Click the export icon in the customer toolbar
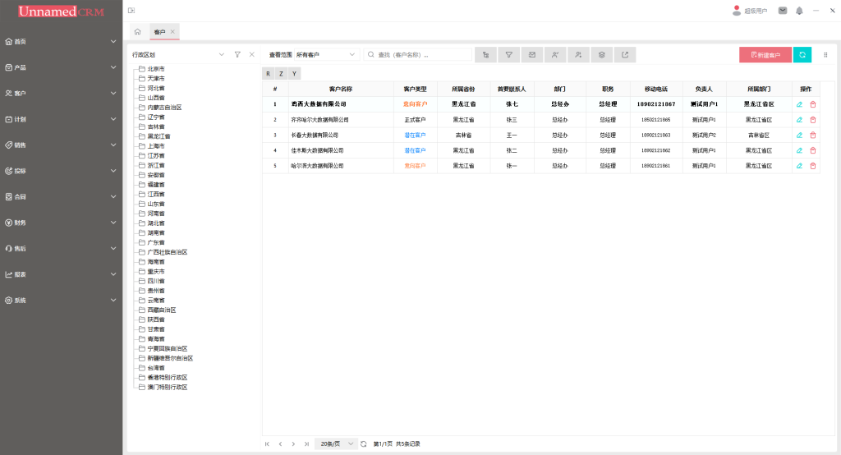The height and width of the screenshot is (455, 841). pos(624,55)
